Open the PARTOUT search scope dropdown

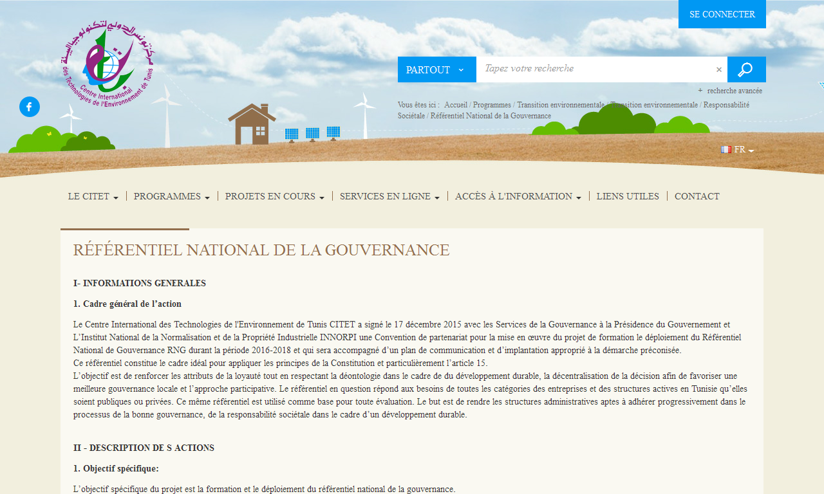tap(437, 69)
